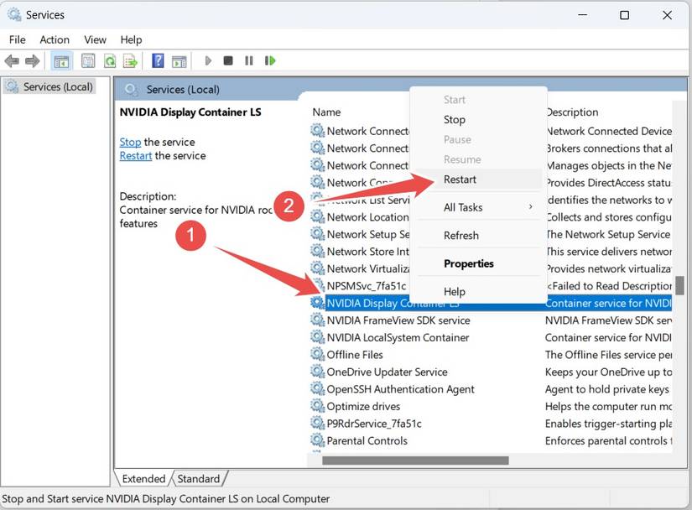Click the Help toolbar icon

coord(158,60)
